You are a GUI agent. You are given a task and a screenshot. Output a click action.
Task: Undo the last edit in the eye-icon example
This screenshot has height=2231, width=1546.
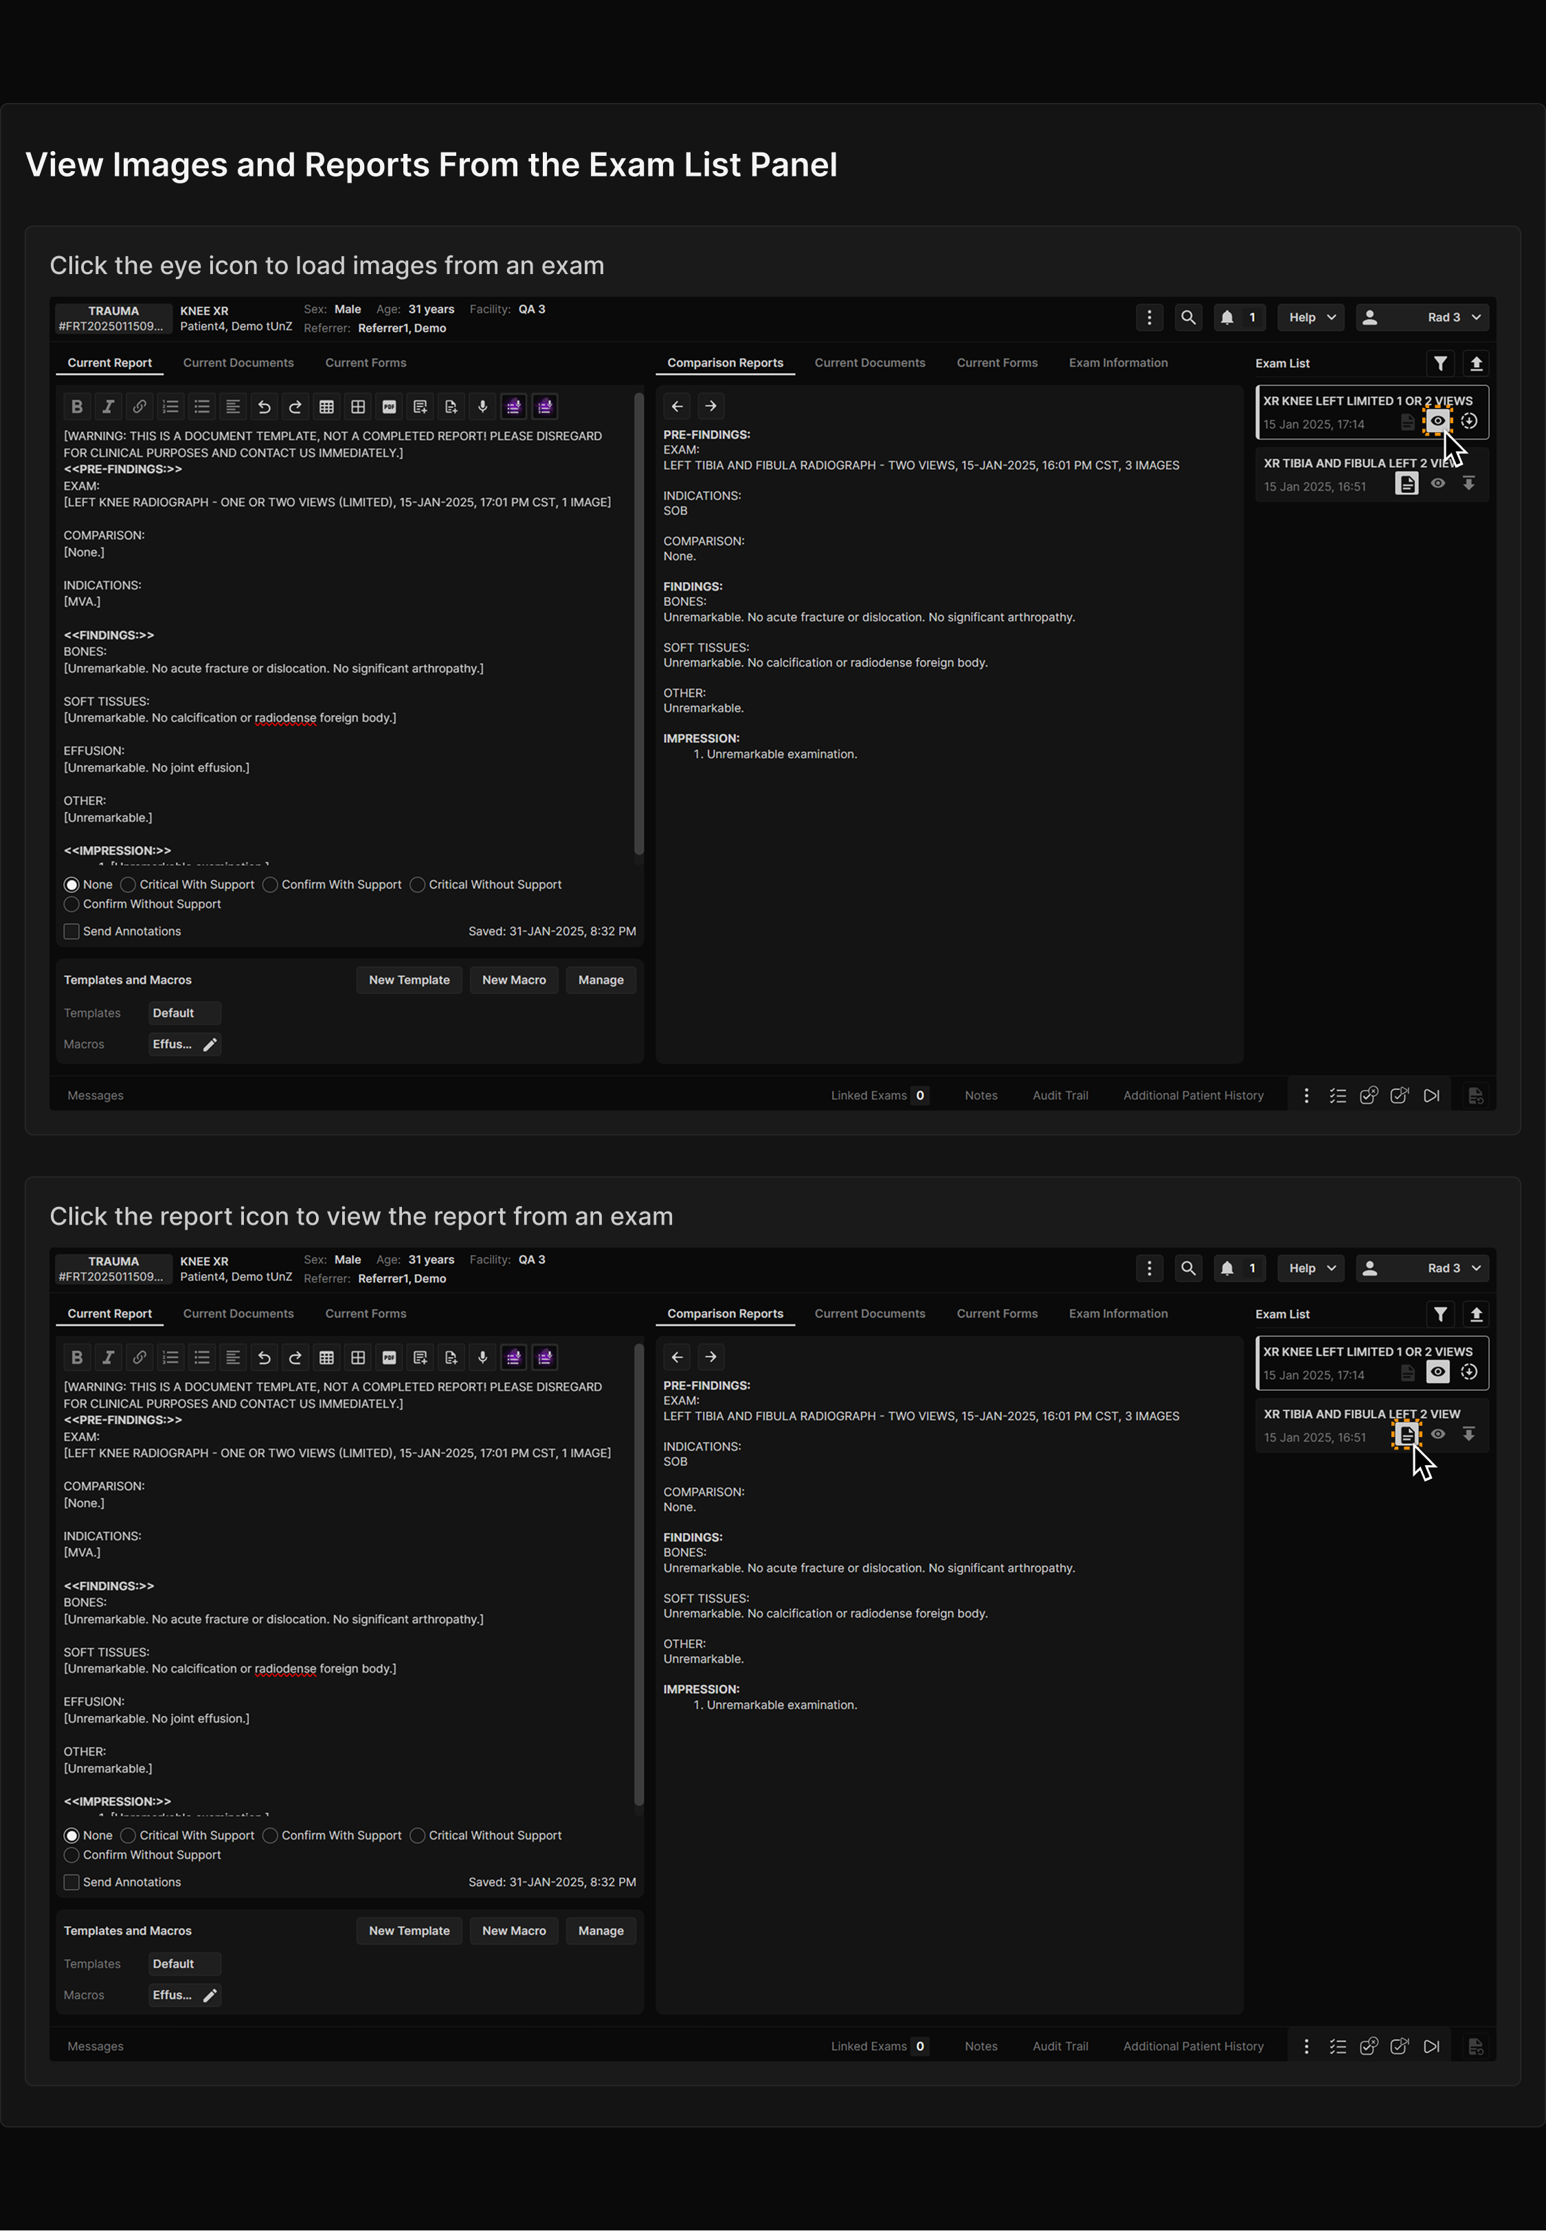(x=263, y=407)
